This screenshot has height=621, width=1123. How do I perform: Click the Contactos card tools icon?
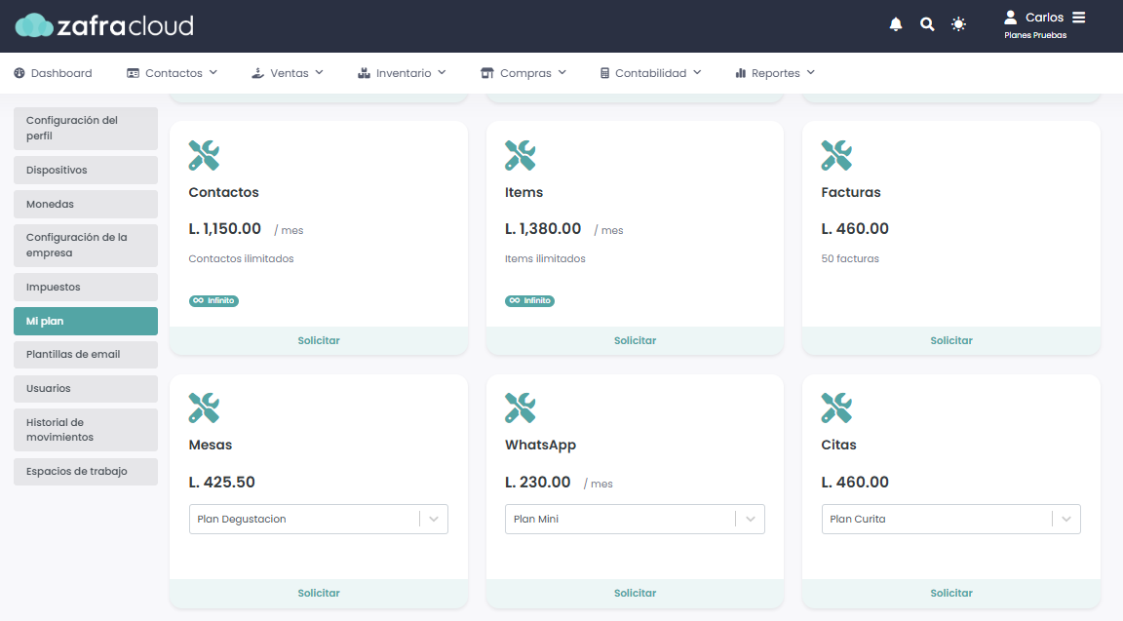point(204,155)
